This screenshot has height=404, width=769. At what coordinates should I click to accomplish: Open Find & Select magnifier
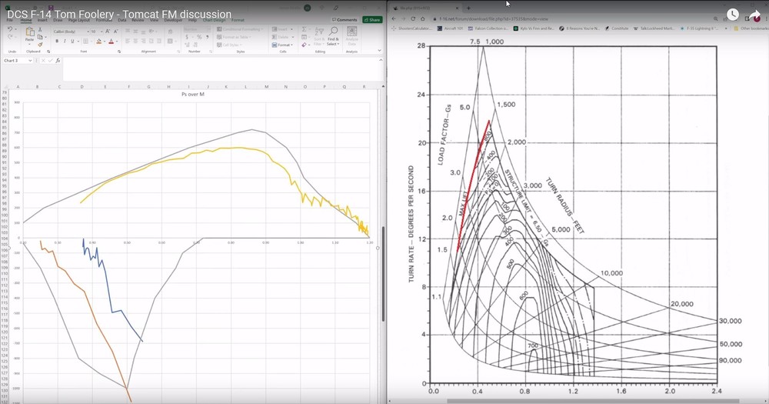(333, 35)
